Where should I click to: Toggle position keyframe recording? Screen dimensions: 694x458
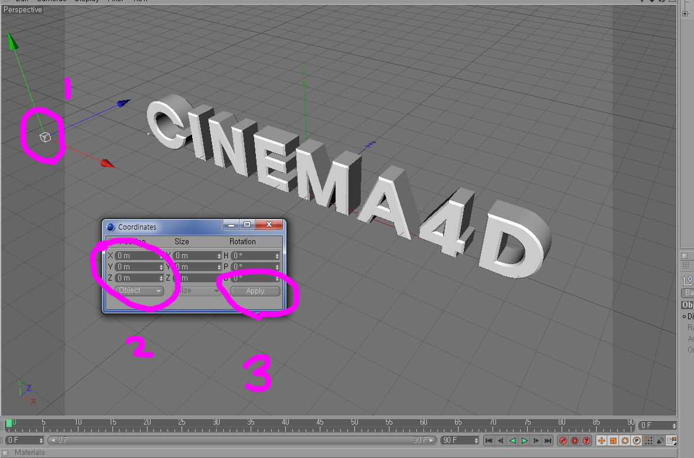tap(601, 441)
